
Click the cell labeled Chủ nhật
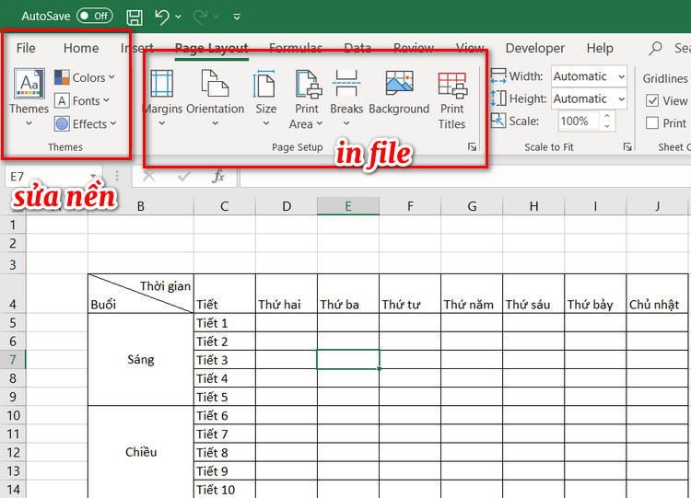click(657, 294)
